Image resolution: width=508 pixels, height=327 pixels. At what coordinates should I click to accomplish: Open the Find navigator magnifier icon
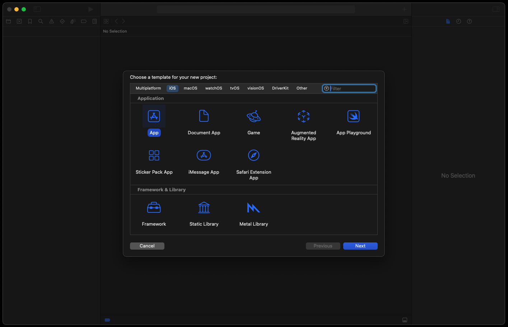[x=41, y=21]
